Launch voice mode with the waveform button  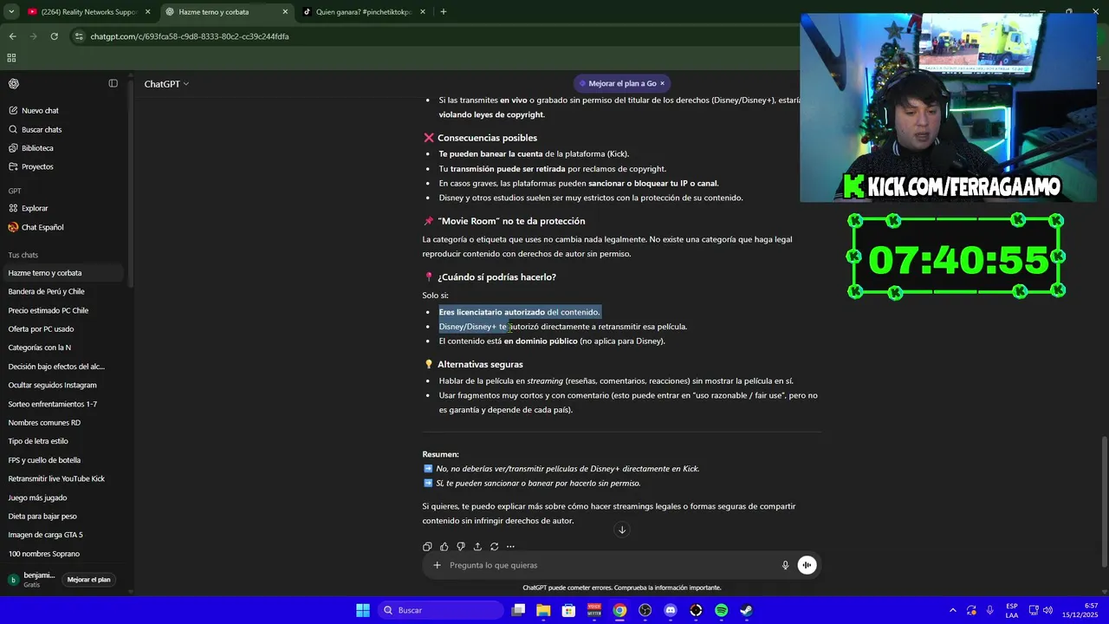coord(807,565)
